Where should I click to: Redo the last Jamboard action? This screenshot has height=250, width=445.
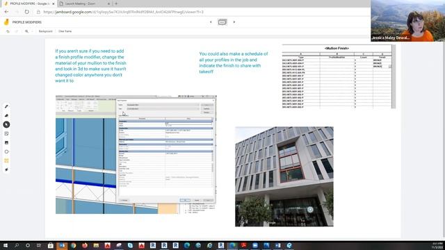16,31
